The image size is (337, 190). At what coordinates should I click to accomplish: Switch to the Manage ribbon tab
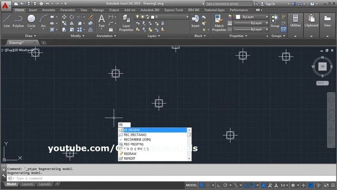[98, 10]
